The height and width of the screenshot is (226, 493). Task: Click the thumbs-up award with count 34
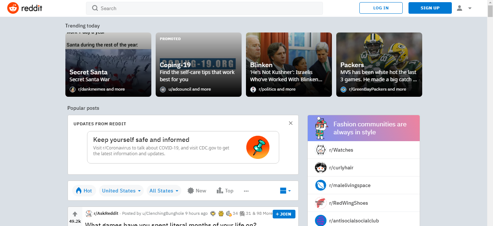coord(229,213)
